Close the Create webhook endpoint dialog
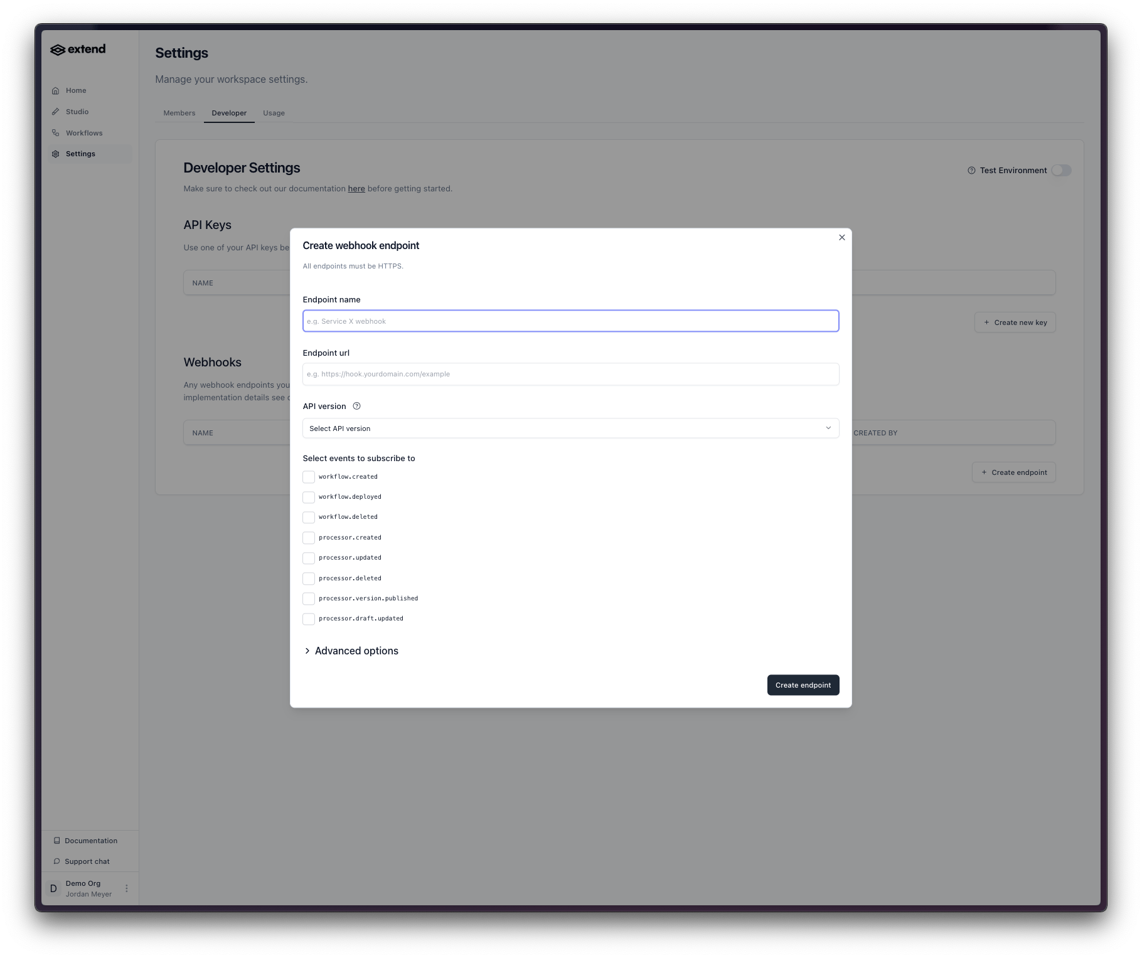1142x958 pixels. pos(842,238)
